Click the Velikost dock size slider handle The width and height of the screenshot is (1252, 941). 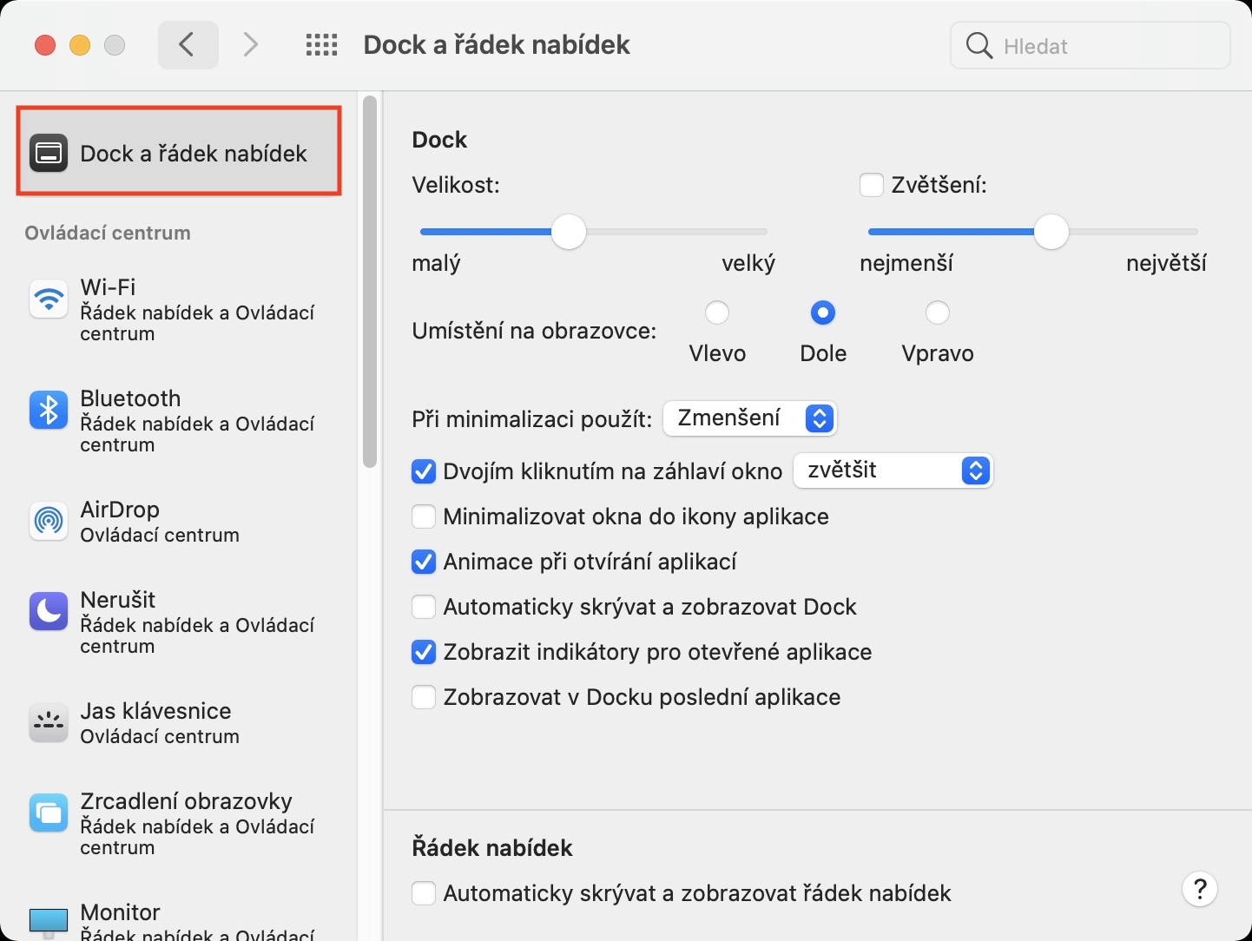569,232
